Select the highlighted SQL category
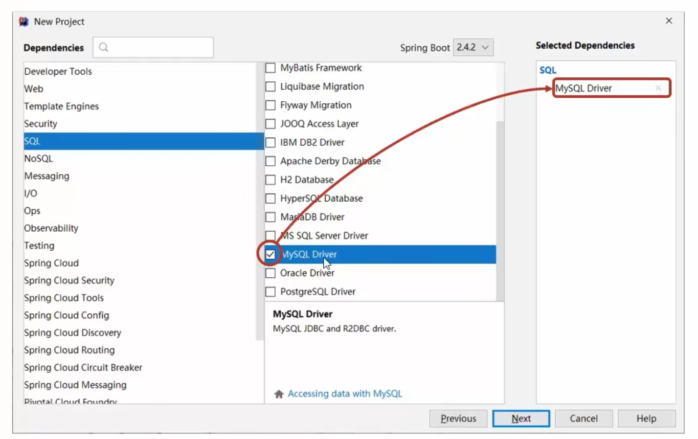Image resolution: width=698 pixels, height=439 pixels. [143, 141]
